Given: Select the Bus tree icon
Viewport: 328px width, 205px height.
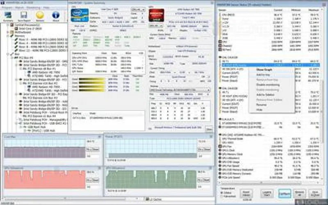Looking at the screenshot, I should pos(12,54).
